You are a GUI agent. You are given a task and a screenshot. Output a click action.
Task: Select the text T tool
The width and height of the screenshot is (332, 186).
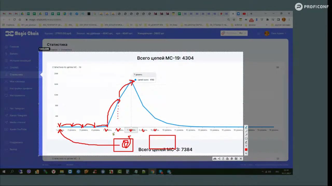click(246, 146)
